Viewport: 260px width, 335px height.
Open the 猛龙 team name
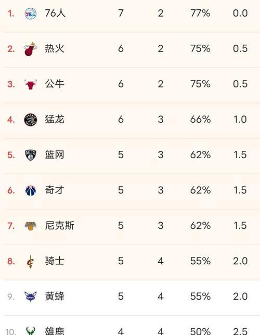click(55, 119)
